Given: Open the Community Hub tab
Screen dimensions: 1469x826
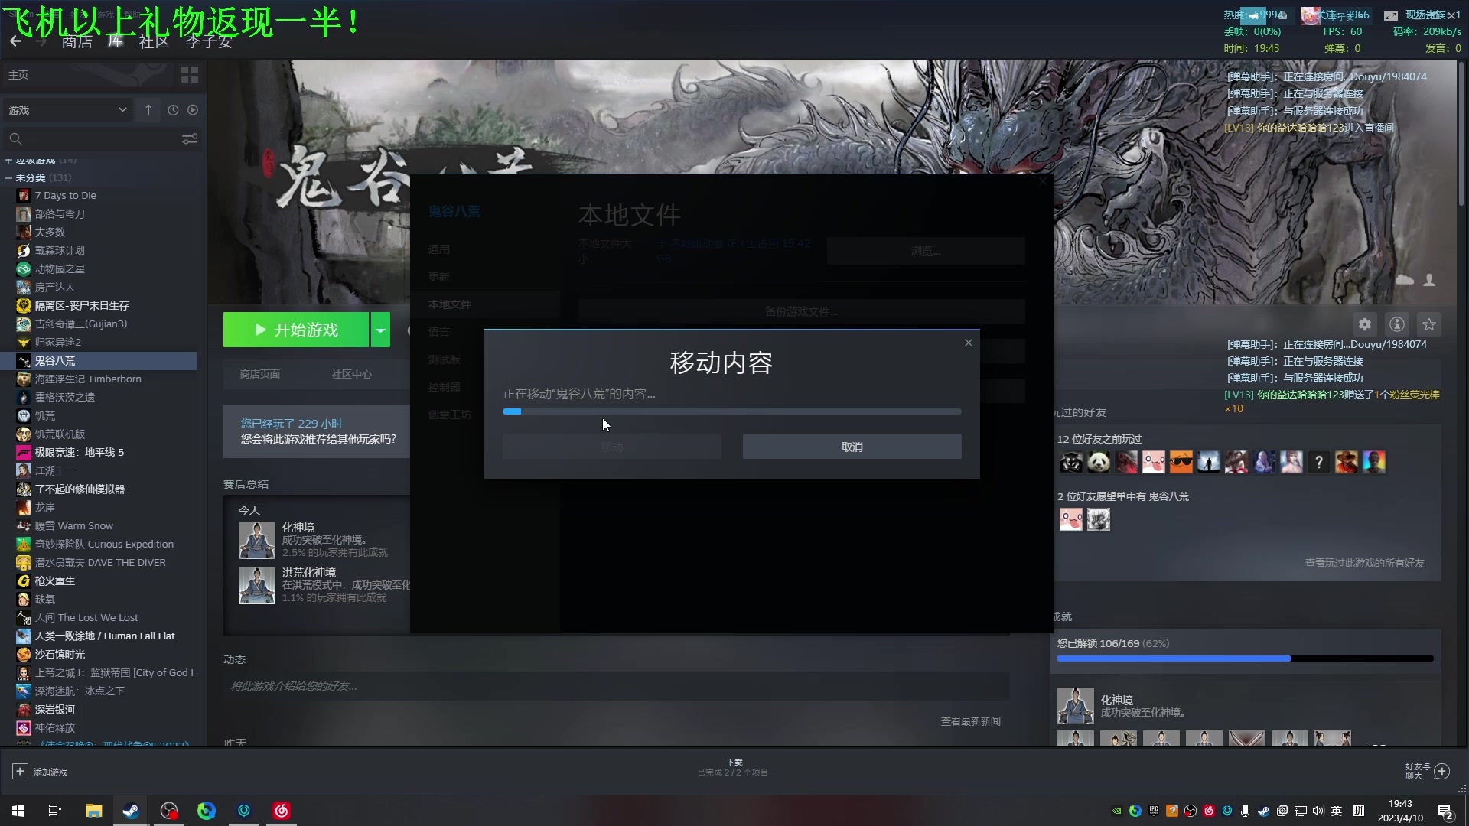Looking at the screenshot, I should 351,374.
